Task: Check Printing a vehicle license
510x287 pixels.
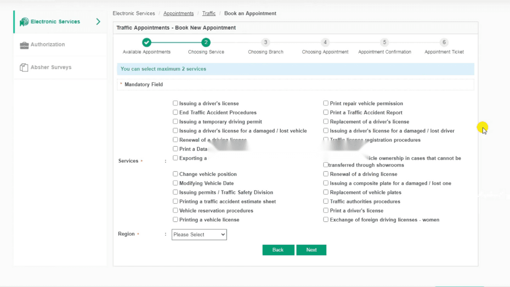Action: tap(176, 220)
